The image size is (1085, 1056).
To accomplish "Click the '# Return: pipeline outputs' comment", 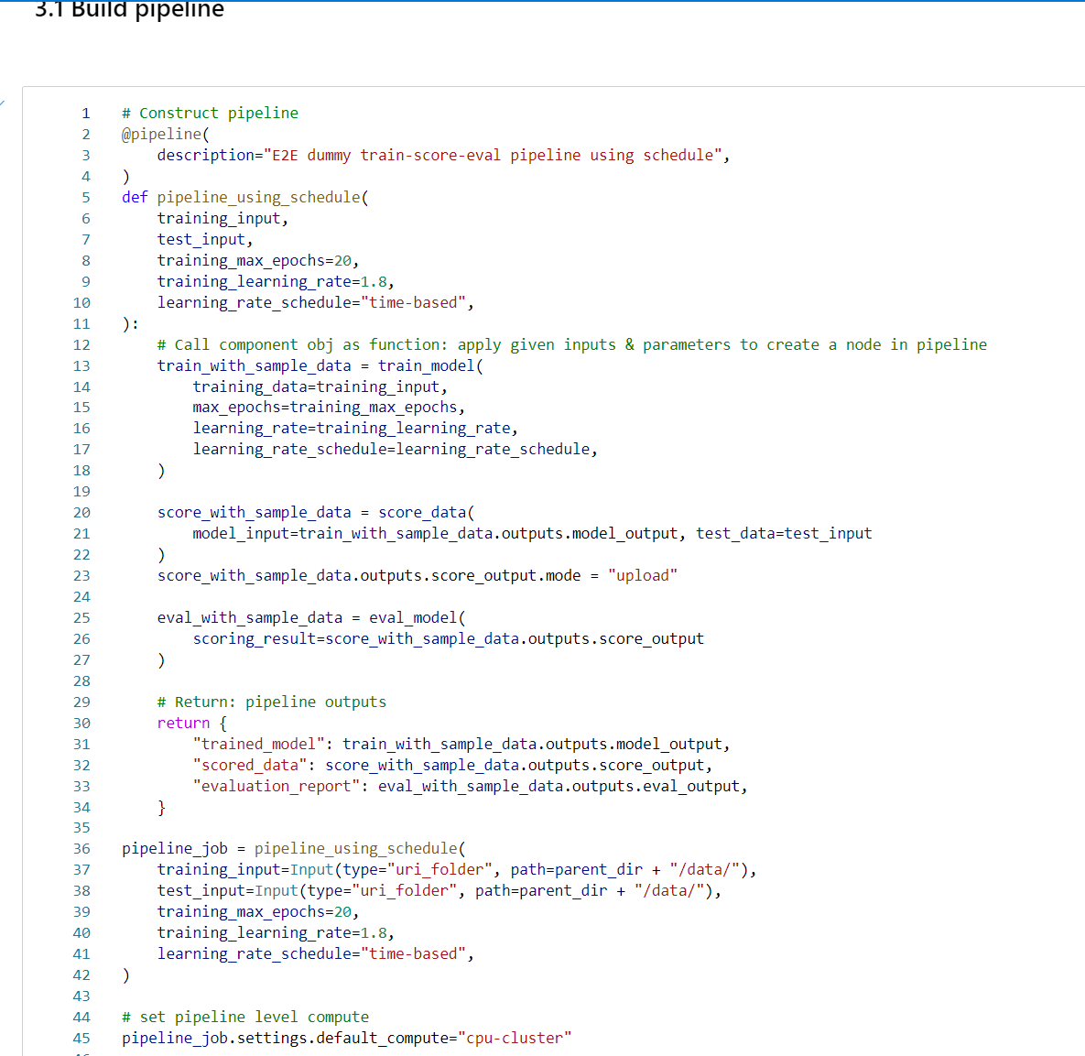I will (271, 702).
